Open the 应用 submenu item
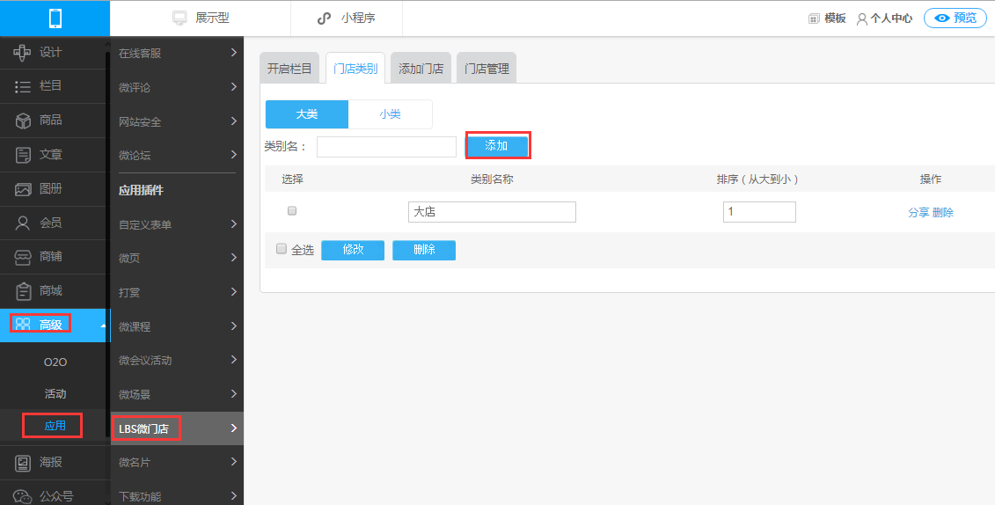Image resolution: width=995 pixels, height=505 pixels. coord(55,426)
